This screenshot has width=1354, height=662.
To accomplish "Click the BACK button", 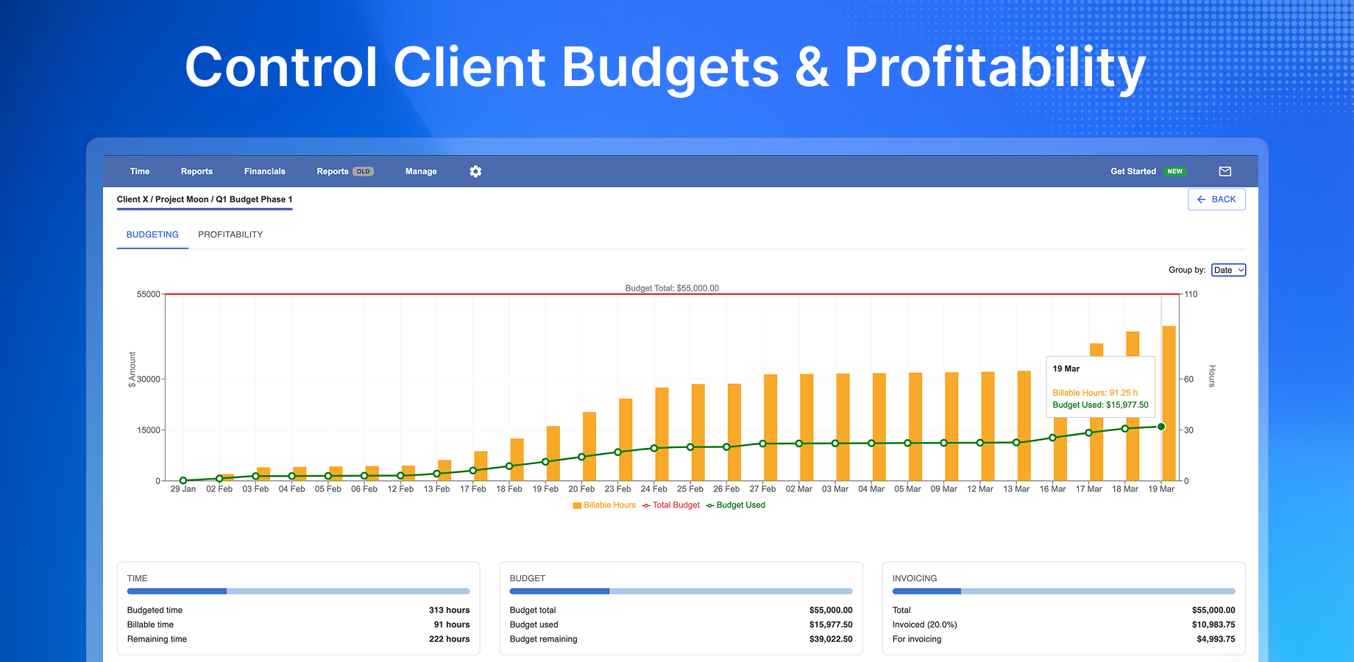I will (1216, 199).
